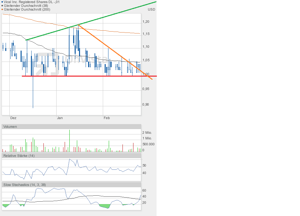Click the Jan month label on time axis
300x216 pixels.
click(60, 118)
